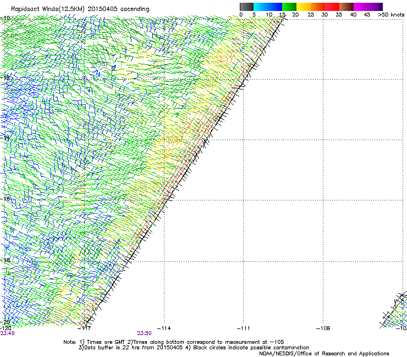This screenshot has height=357, width=407.
Task: Click the NOAA/NESDIS credit text
Action: [x=324, y=354]
